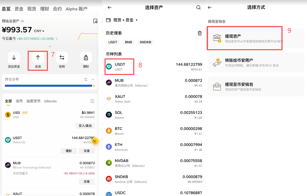Screen dimensions: 307x196
Task: Tap the yellow smiley floating assistant
Action: (x=95, y=141)
